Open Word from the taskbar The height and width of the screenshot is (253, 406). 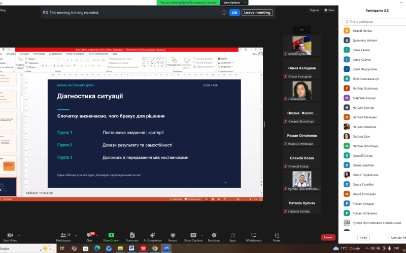pos(131,248)
